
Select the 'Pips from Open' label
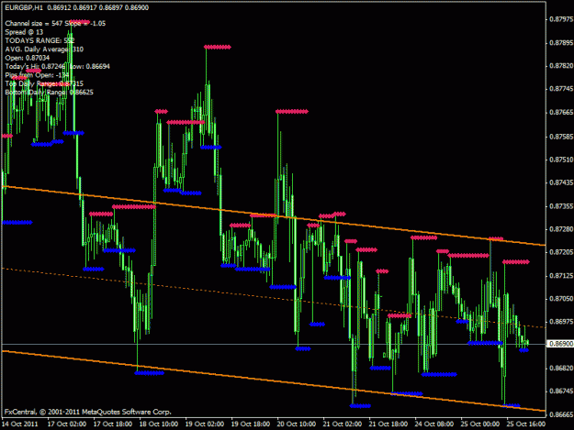(28, 75)
